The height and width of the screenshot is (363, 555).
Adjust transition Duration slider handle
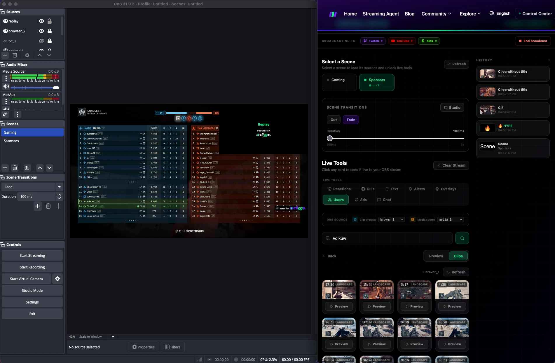[x=330, y=138]
